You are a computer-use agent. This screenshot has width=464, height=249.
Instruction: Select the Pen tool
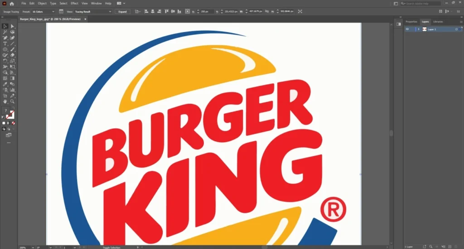[5, 38]
